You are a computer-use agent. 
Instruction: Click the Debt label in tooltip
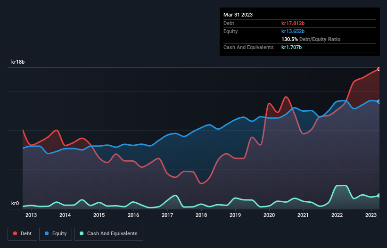[x=229, y=23]
